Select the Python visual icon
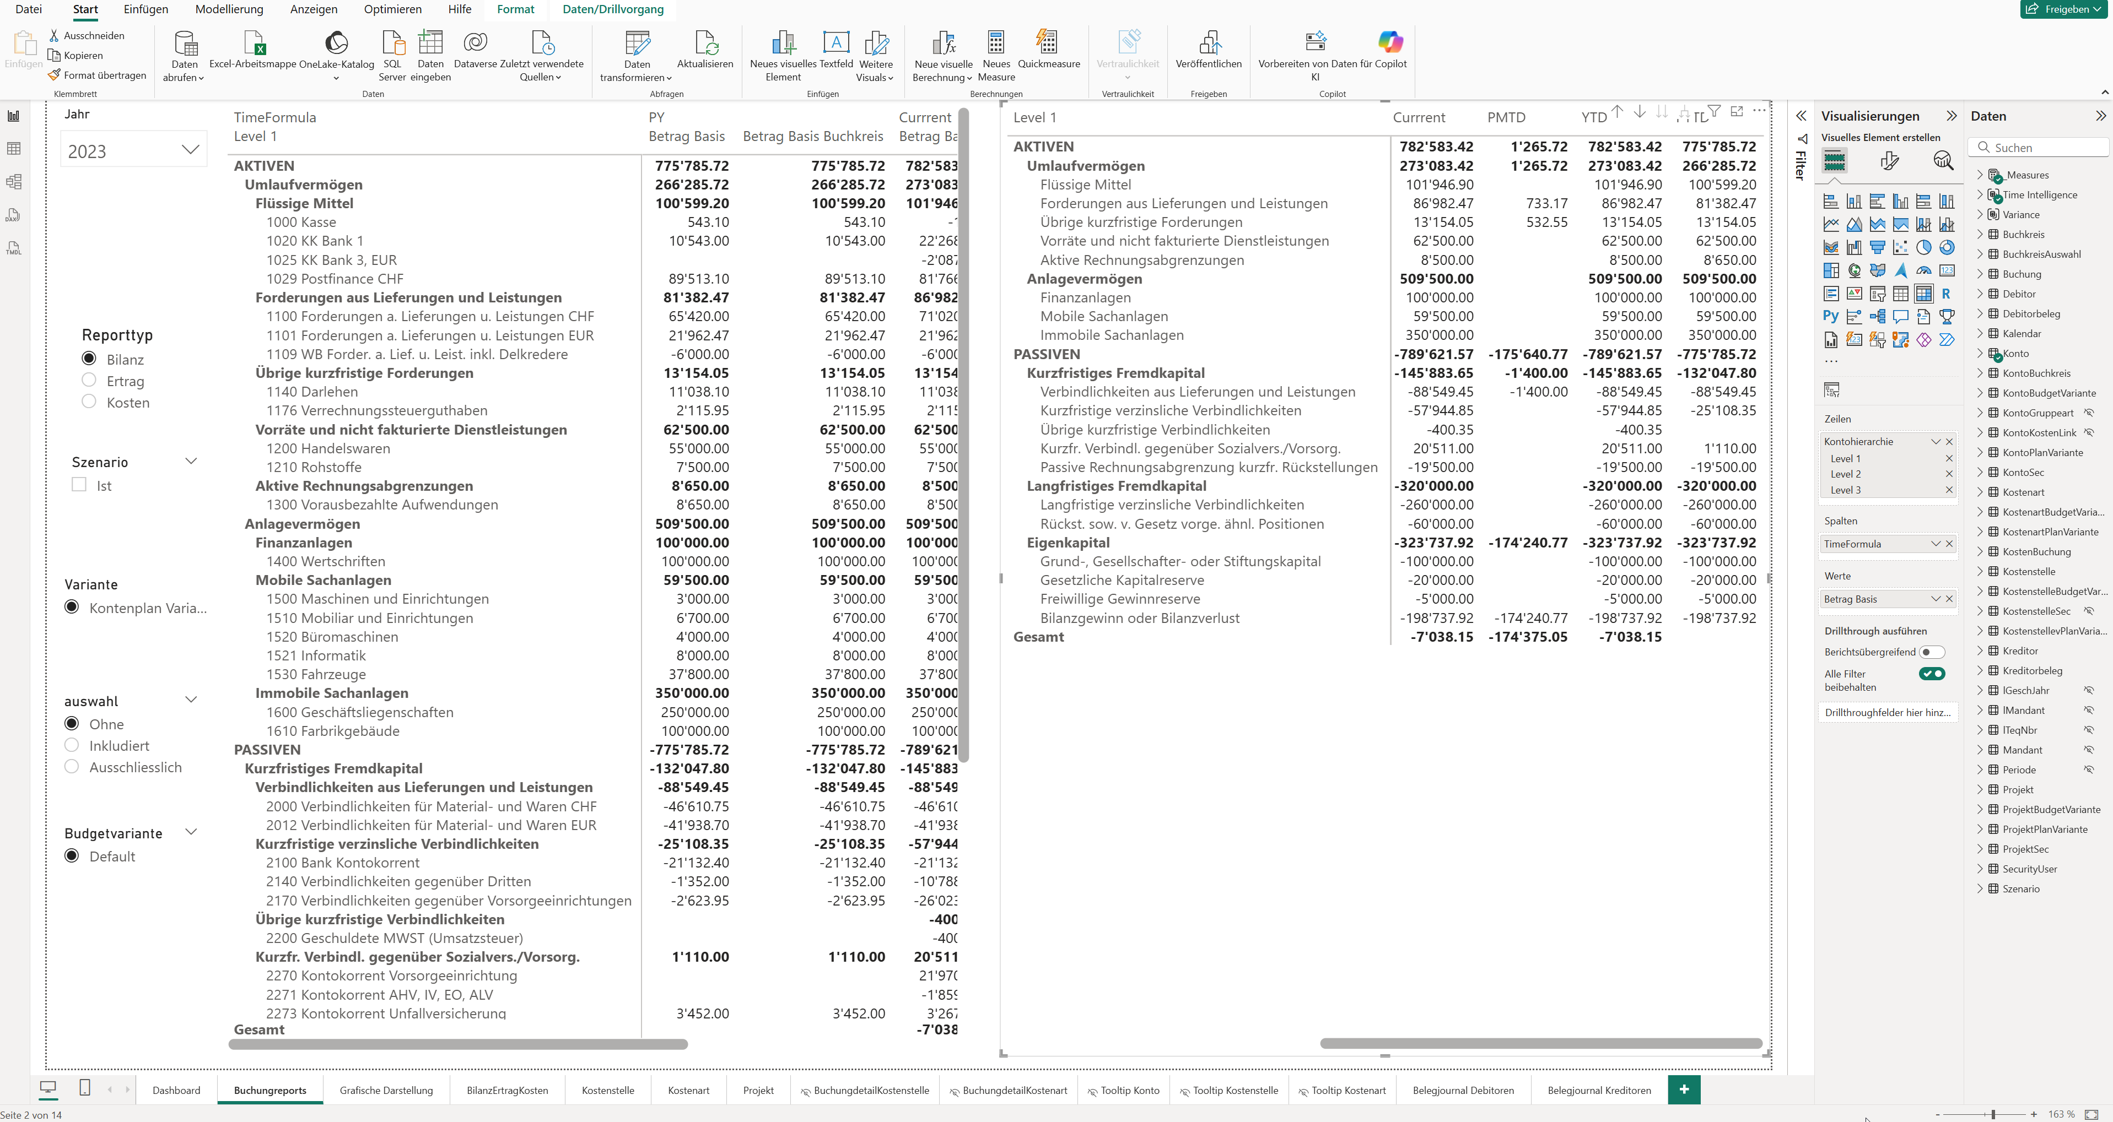2113x1122 pixels. click(x=1831, y=316)
